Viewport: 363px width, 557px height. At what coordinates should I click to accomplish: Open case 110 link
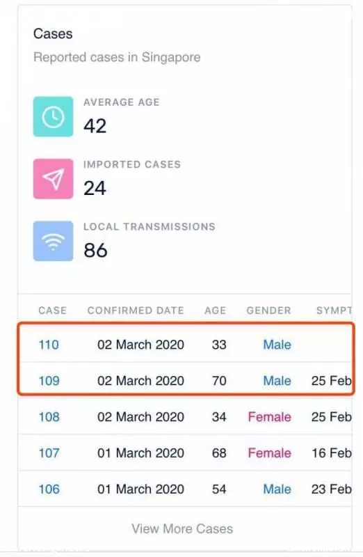point(49,345)
